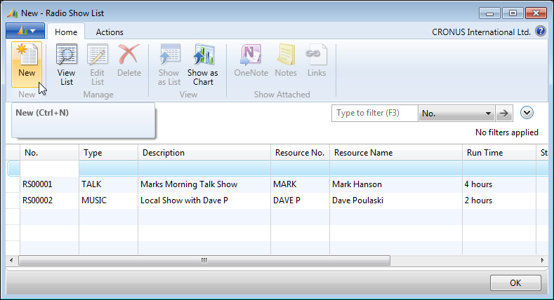
Task: Expand the filter pane chevron button
Action: tap(527, 113)
